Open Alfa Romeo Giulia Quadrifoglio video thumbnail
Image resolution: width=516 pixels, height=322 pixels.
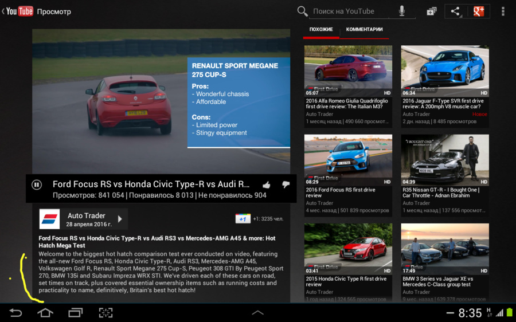point(348,70)
